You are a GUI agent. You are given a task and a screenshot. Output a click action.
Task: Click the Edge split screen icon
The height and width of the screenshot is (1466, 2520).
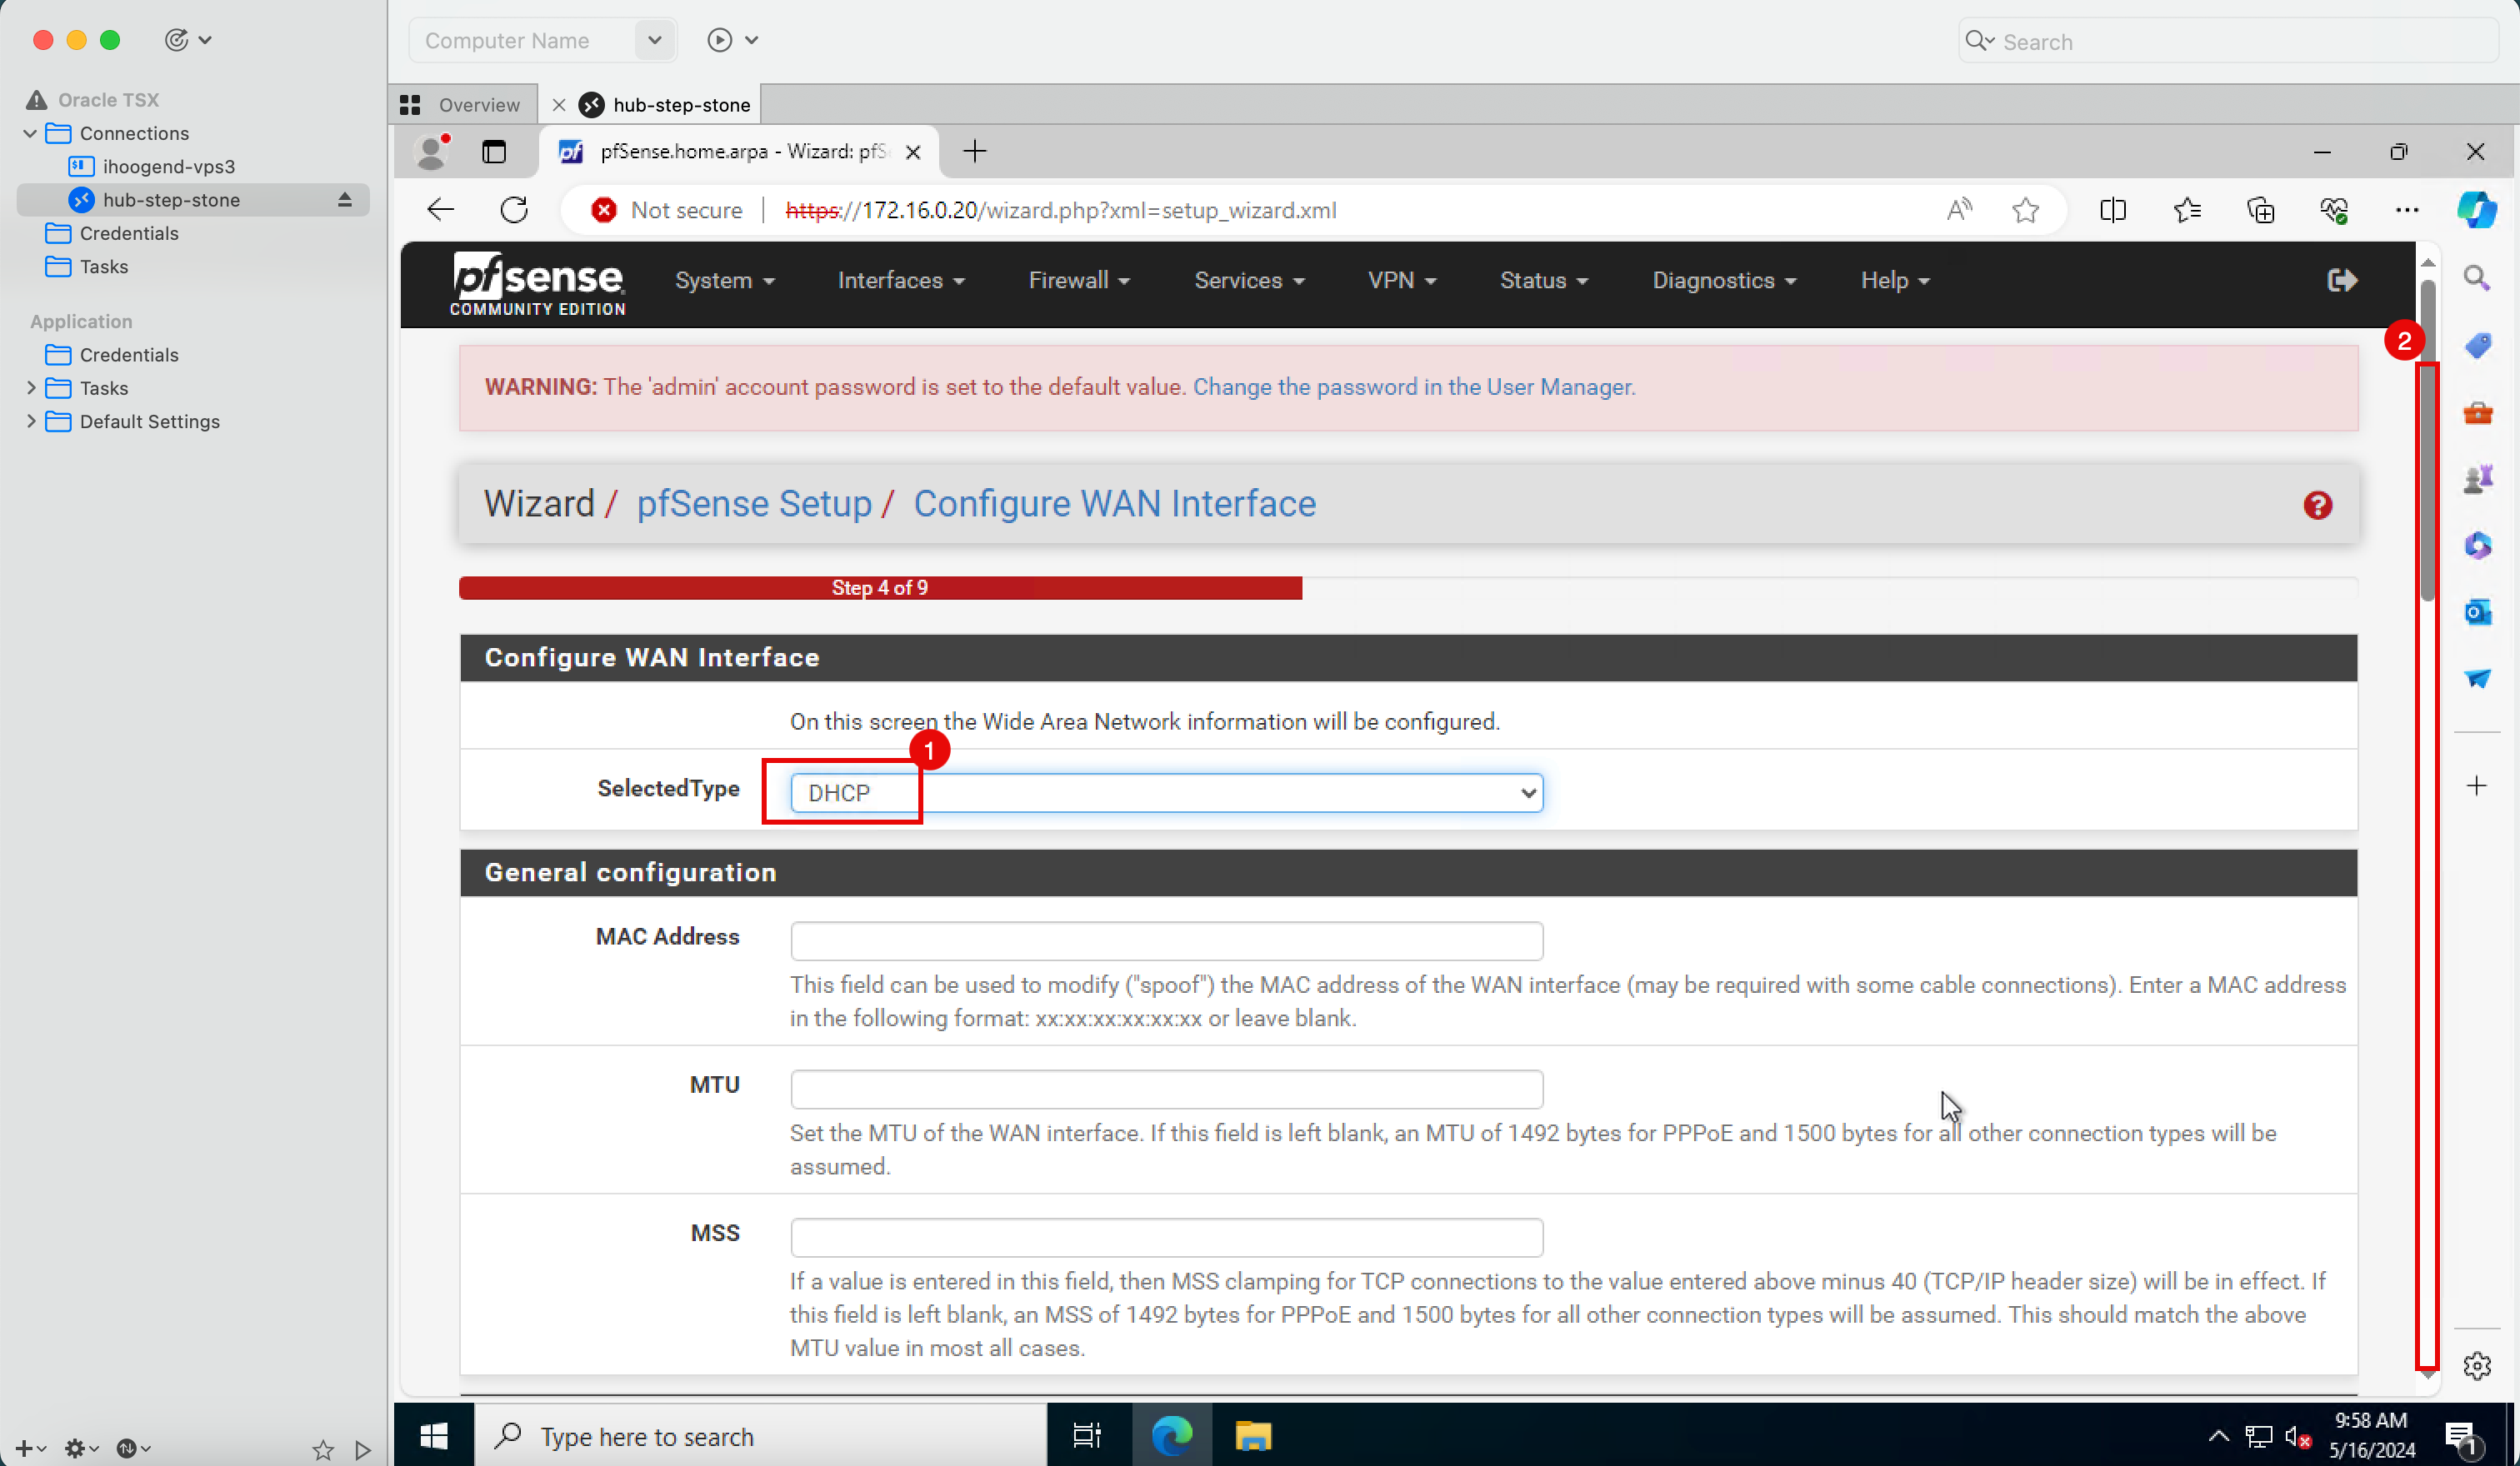tap(2113, 210)
